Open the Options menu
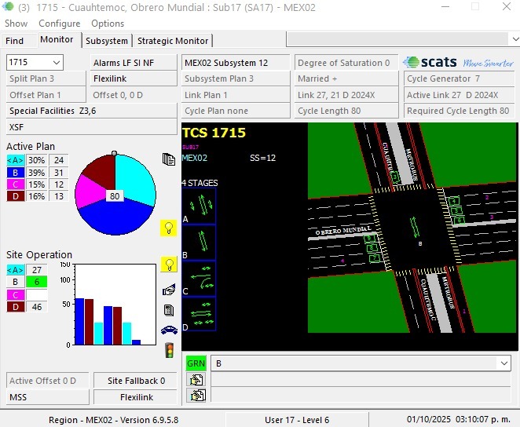The height and width of the screenshot is (427, 520). click(108, 24)
